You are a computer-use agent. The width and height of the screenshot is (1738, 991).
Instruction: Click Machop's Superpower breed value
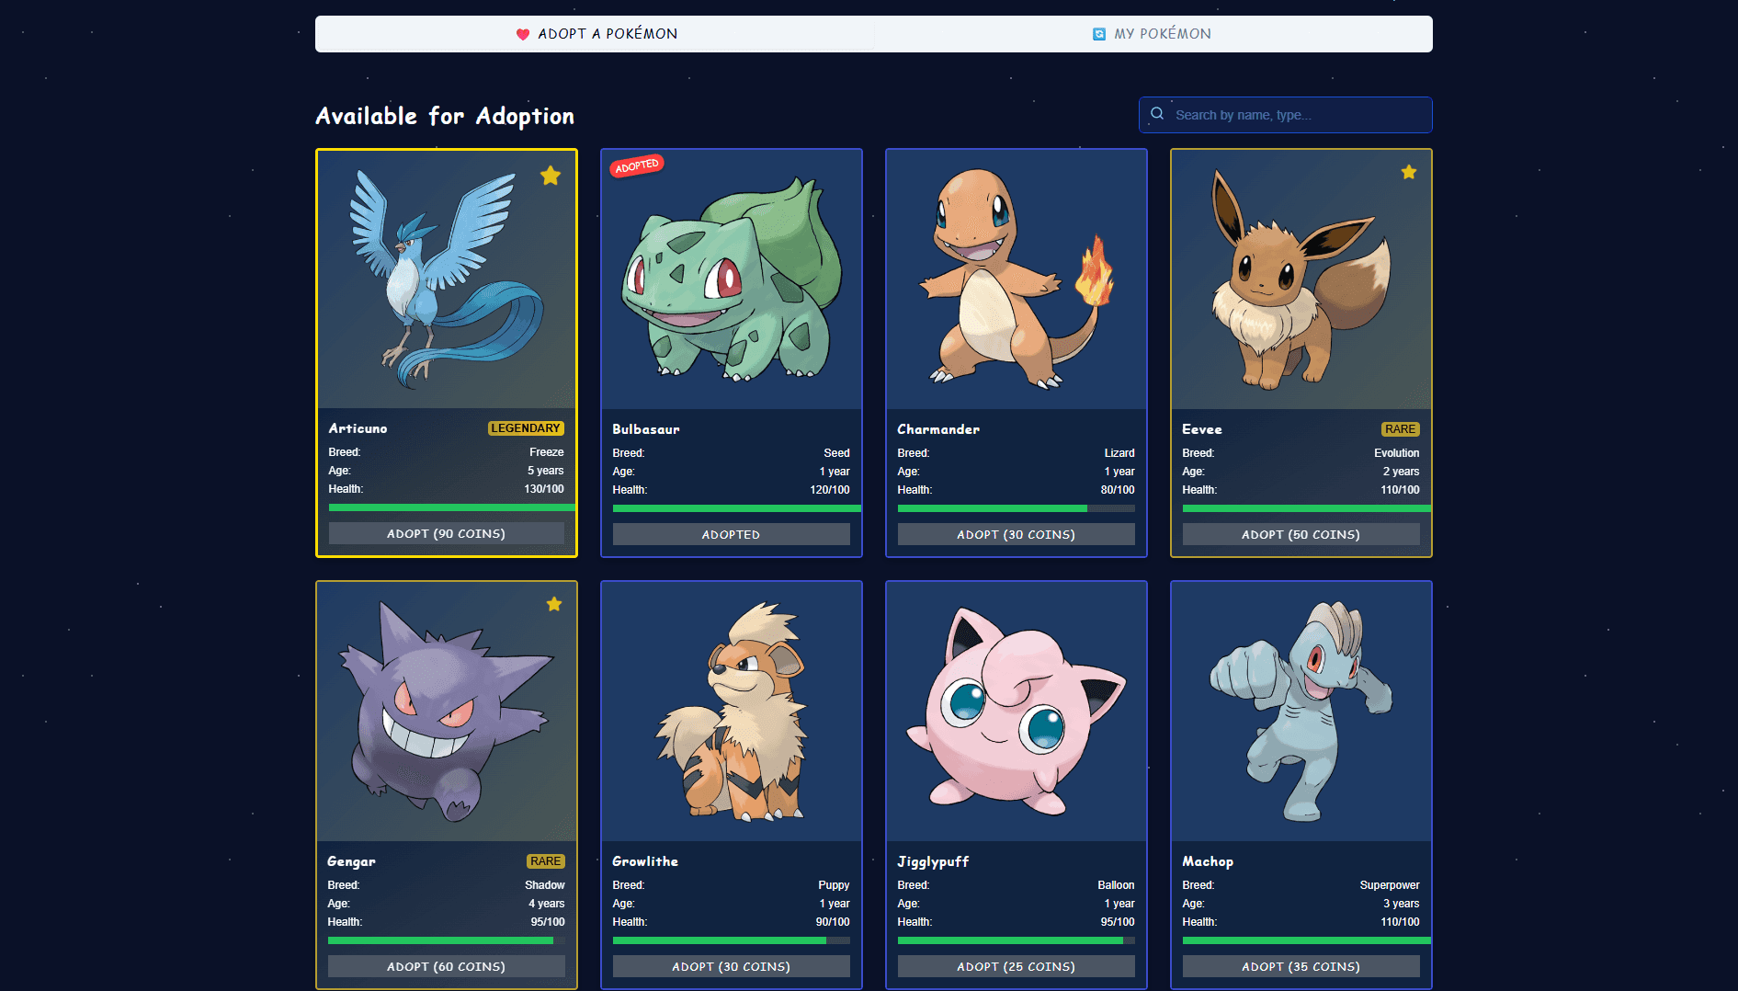(1390, 885)
